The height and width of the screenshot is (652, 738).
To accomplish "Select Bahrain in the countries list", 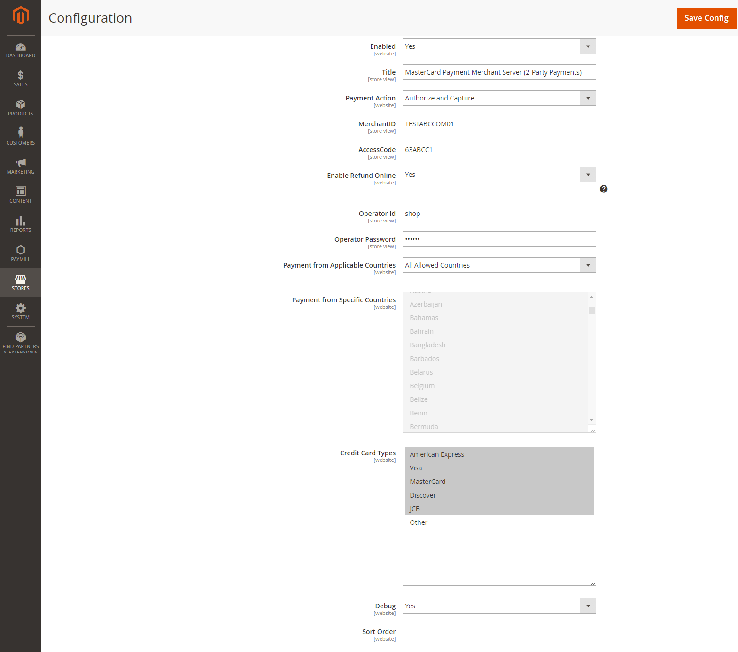I will 496,331.
